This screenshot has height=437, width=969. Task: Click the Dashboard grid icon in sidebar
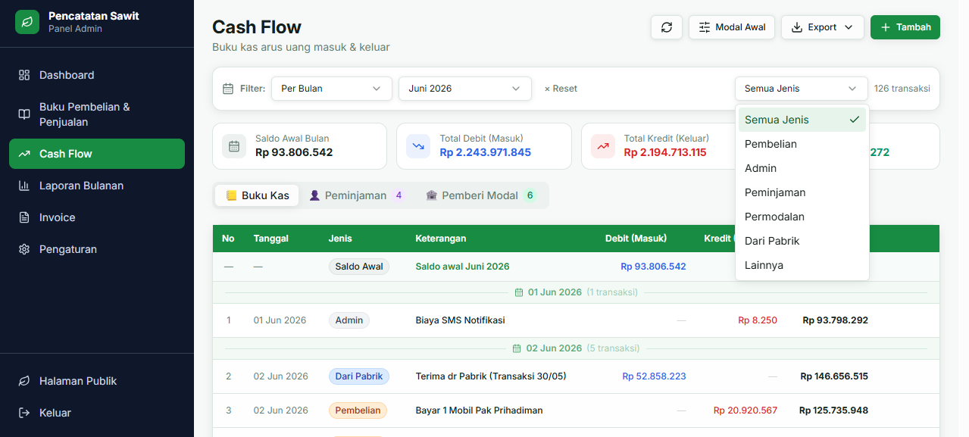click(24, 75)
